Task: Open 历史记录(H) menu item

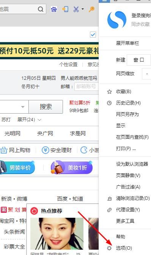Action: 128,103
